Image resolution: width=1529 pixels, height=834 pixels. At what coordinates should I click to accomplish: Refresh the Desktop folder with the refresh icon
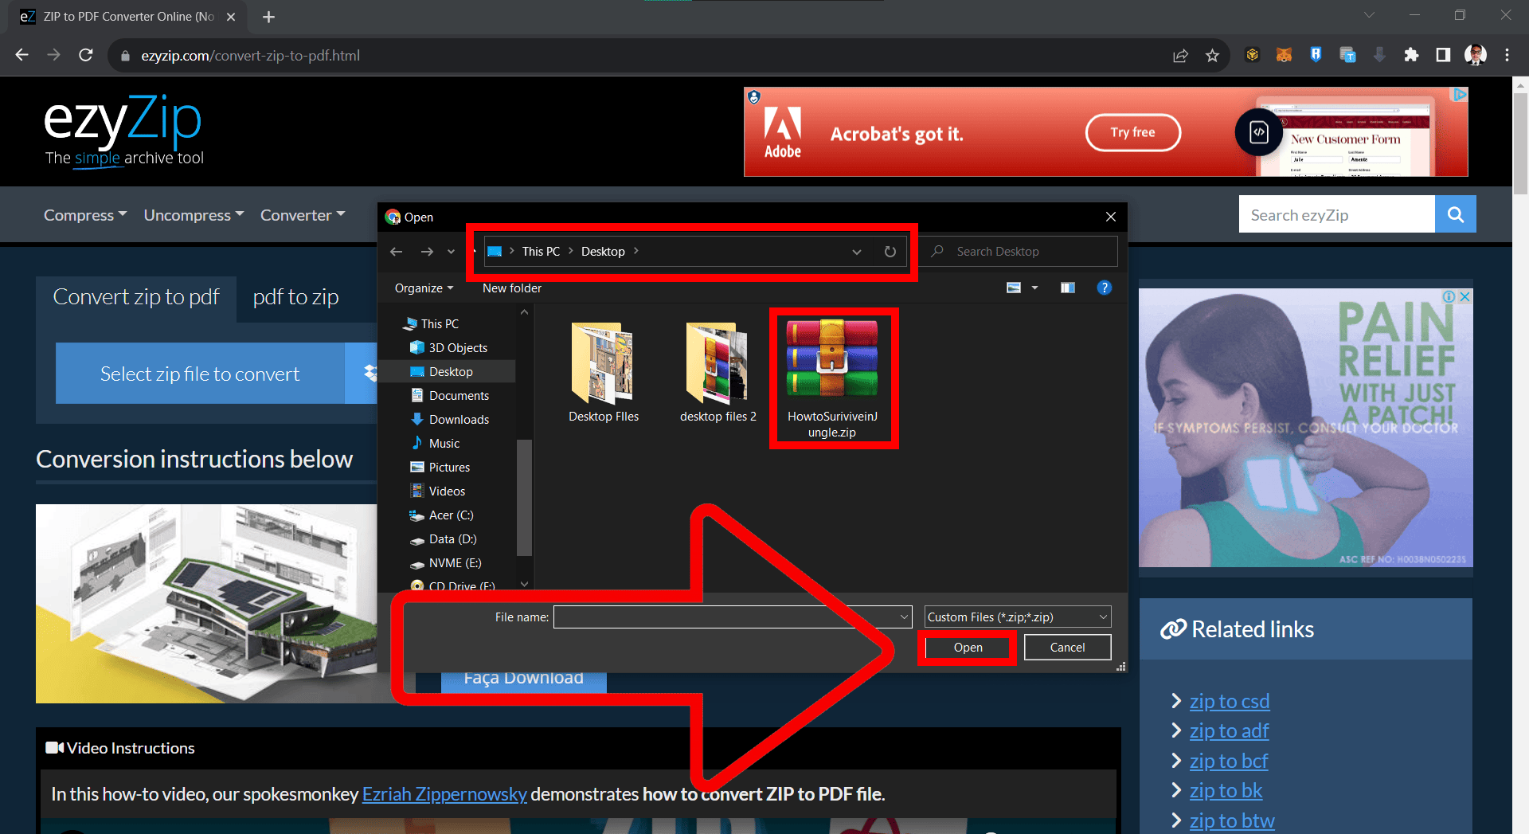click(x=890, y=251)
